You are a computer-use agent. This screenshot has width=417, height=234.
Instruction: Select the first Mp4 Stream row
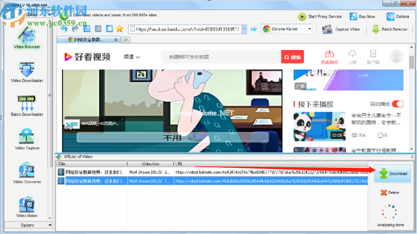click(150, 172)
